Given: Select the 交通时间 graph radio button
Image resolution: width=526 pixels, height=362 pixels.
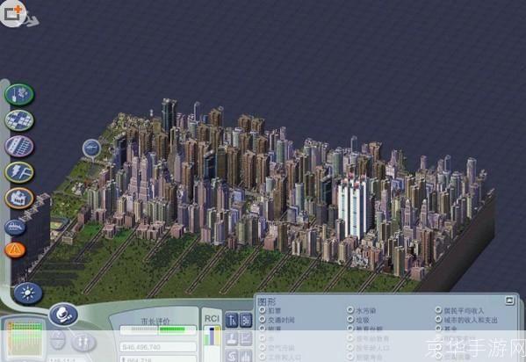Looking at the screenshot, I should tap(263, 319).
